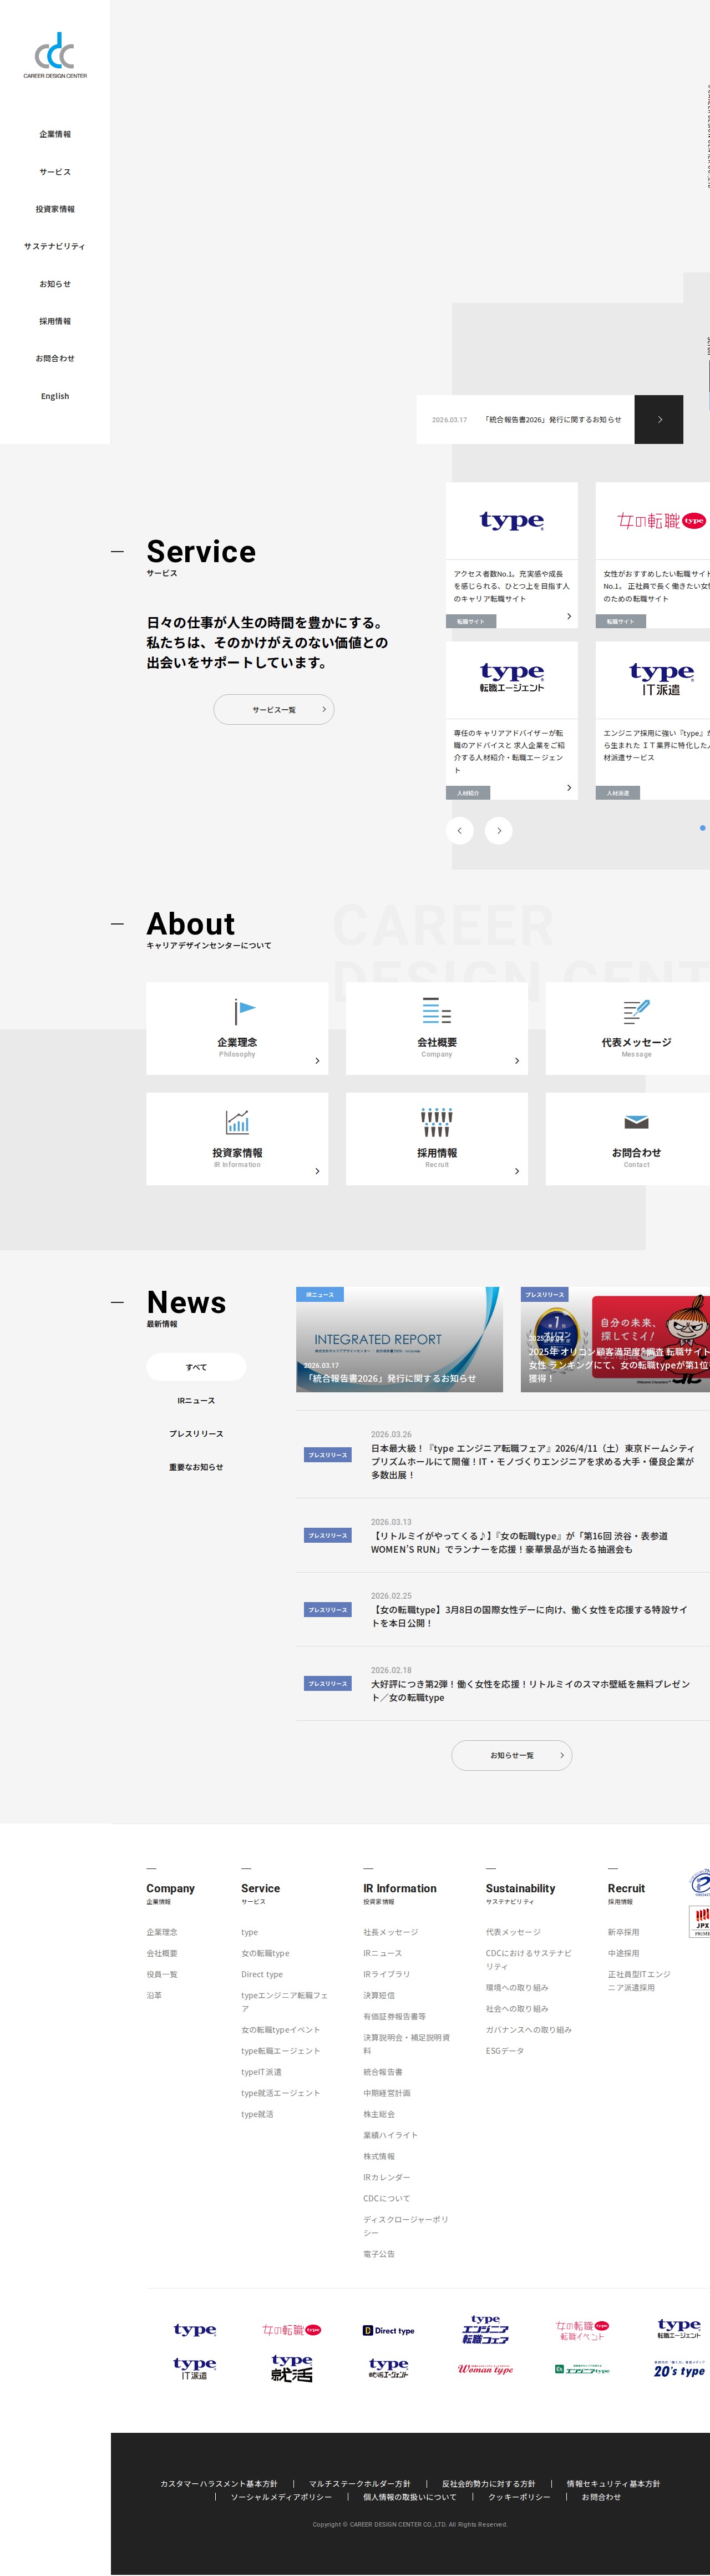The height and width of the screenshot is (2576, 710).
Task: Open the footer 新卒採用 link
Action: coord(623,1932)
